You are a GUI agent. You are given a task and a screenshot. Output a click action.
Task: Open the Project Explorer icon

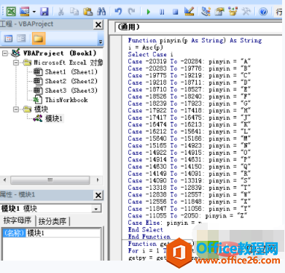tap(206, 12)
